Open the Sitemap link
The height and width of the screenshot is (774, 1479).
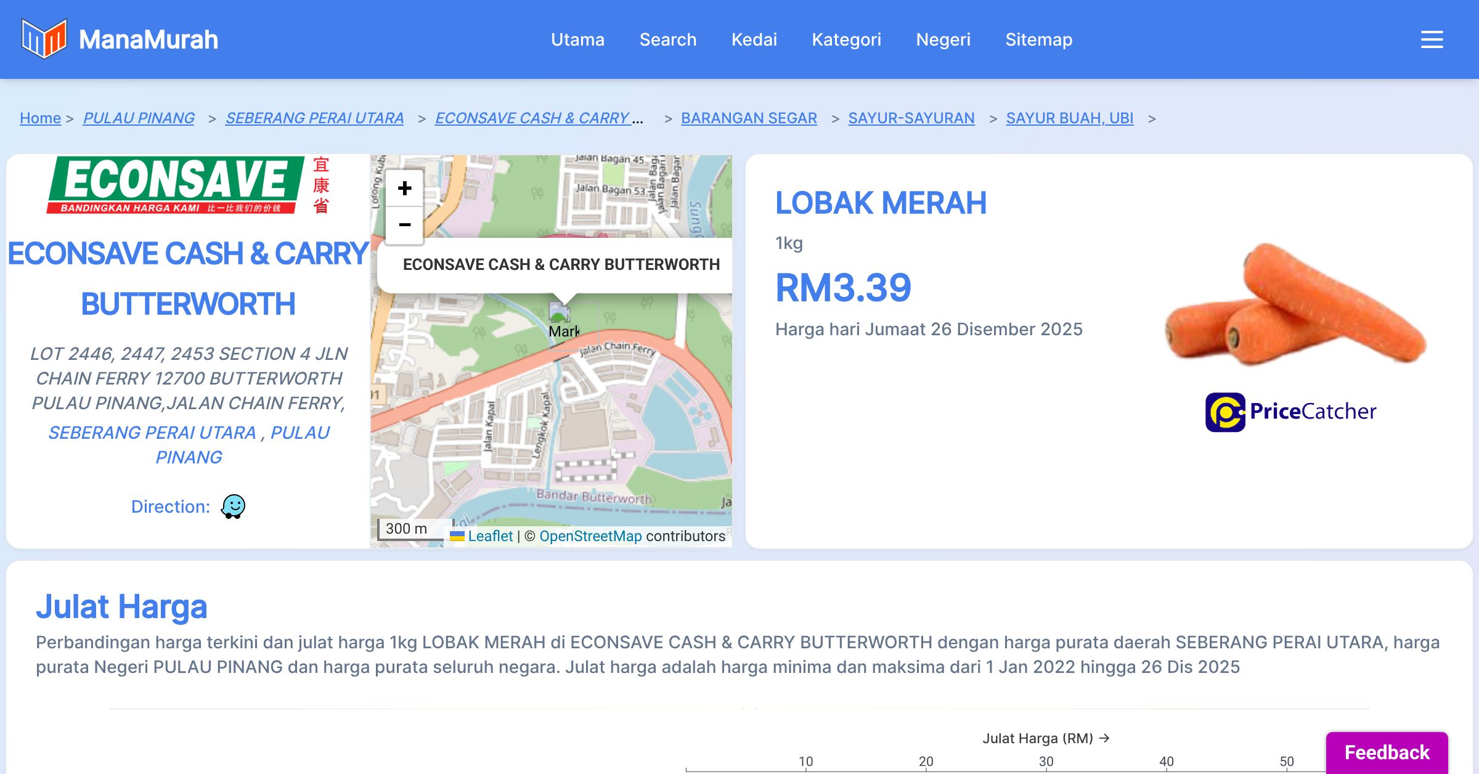point(1038,39)
